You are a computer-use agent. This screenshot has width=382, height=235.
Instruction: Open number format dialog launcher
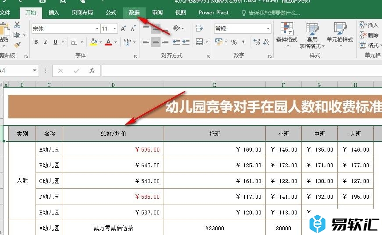pos(270,56)
